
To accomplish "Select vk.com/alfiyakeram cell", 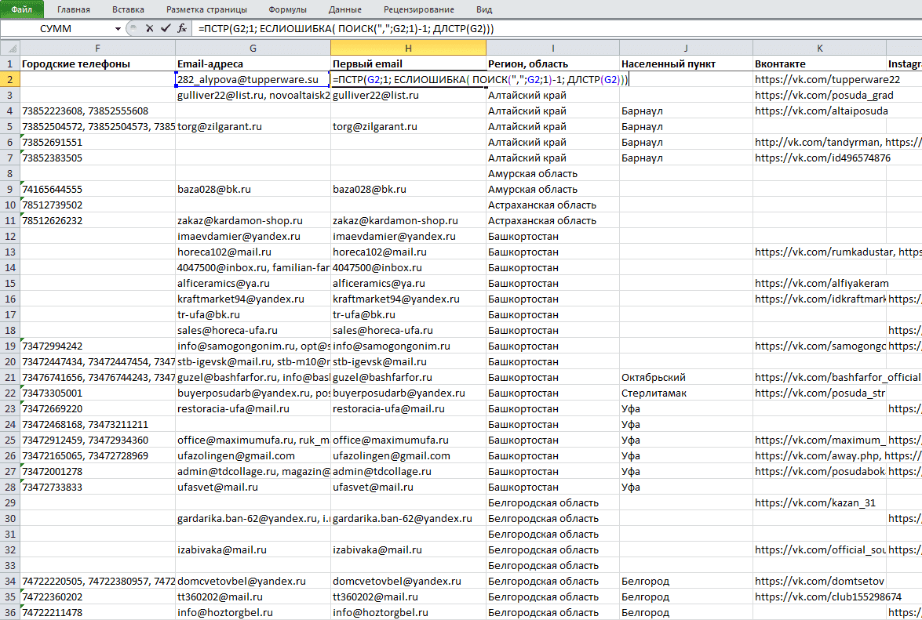I will point(819,283).
